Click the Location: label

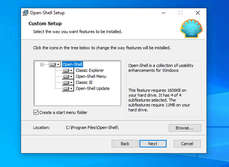pos(41,128)
